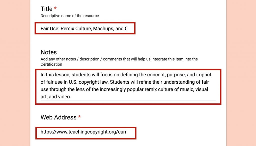Click the red asterisk beside Title
The height and width of the screenshot is (146, 256).
tap(55, 8)
